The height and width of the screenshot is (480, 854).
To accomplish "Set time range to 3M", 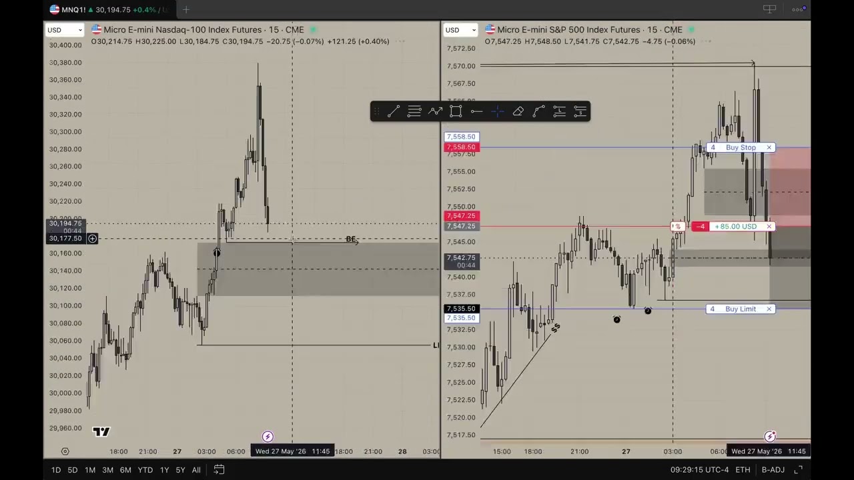I will click(107, 470).
